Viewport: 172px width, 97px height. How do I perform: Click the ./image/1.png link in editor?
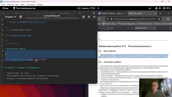pos(16,60)
